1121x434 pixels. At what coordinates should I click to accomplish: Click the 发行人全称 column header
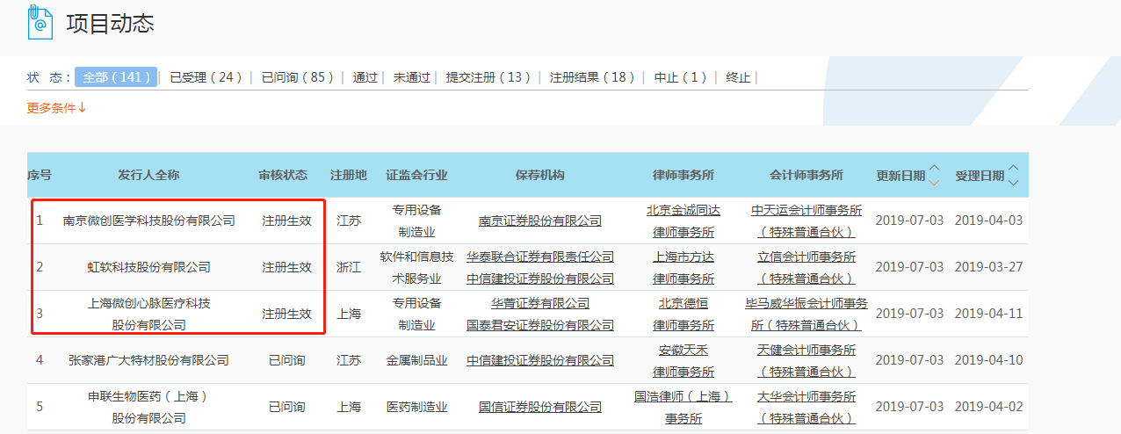point(149,175)
